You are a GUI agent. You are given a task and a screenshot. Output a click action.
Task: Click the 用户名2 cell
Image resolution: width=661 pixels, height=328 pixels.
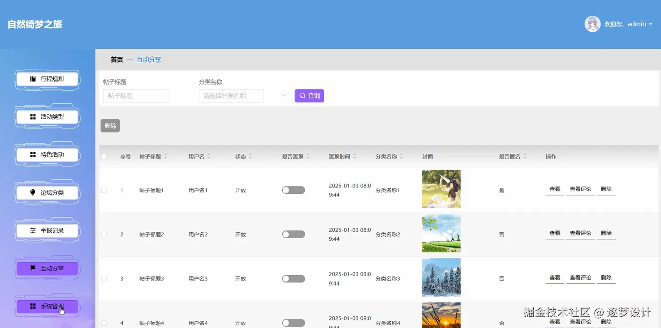pyautogui.click(x=198, y=234)
